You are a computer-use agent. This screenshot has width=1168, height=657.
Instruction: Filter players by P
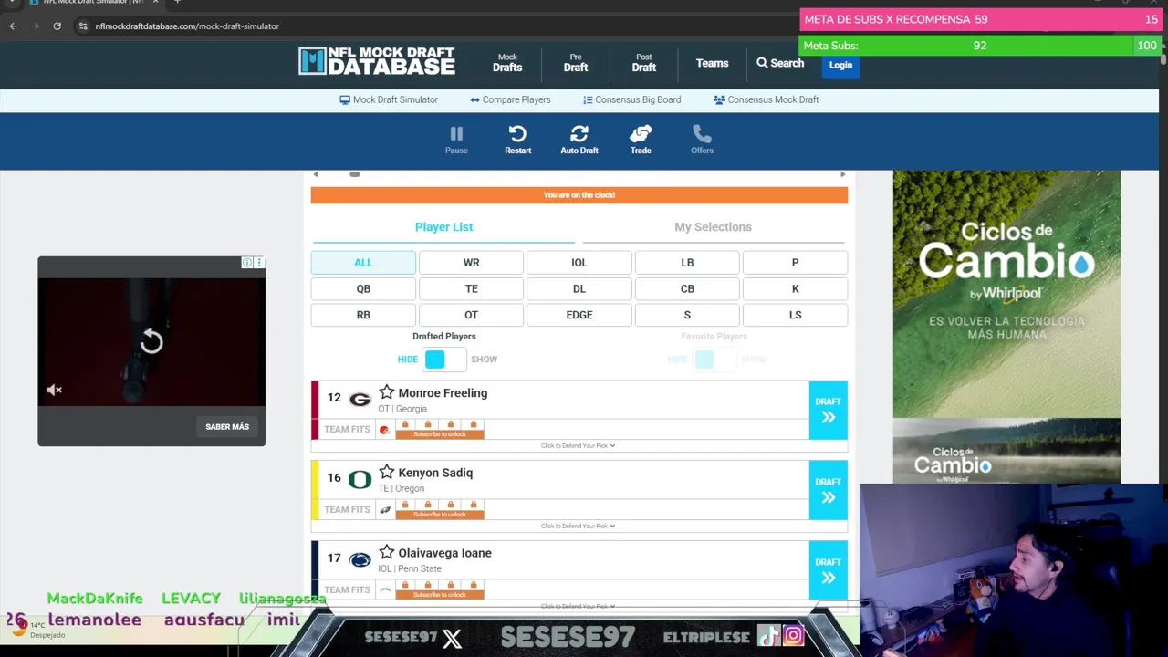click(795, 263)
